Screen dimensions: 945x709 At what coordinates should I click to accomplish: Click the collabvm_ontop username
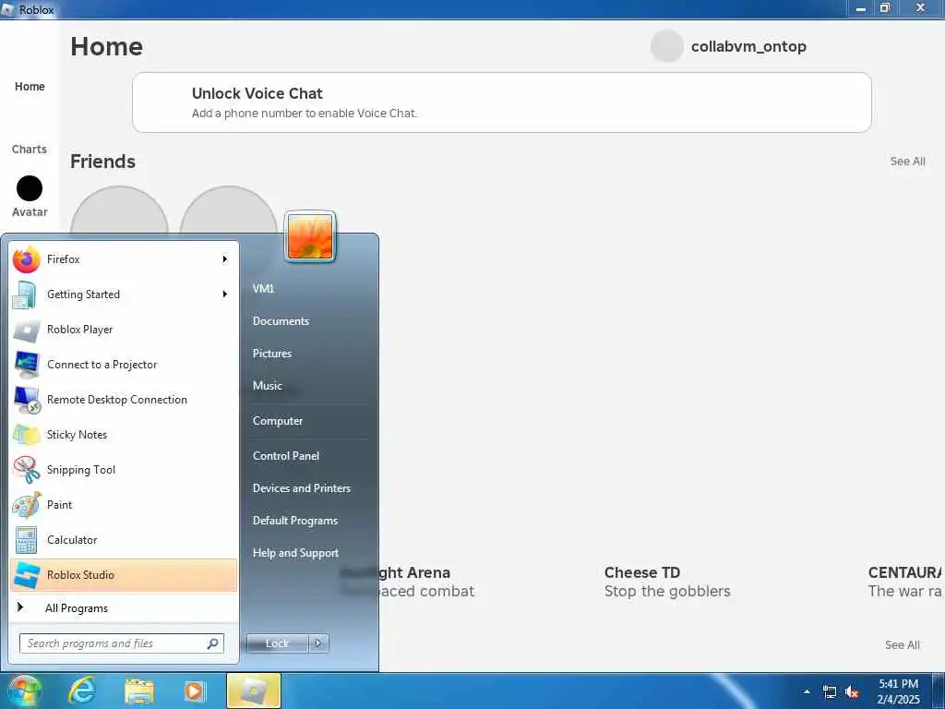click(748, 46)
